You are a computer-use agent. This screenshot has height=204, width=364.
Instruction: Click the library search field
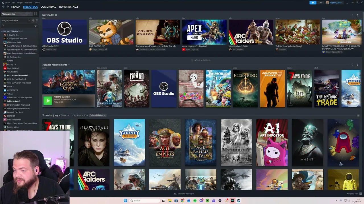[17, 26]
